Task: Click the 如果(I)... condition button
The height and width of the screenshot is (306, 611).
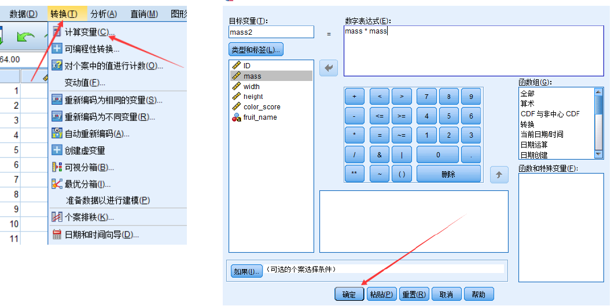Action: click(246, 271)
